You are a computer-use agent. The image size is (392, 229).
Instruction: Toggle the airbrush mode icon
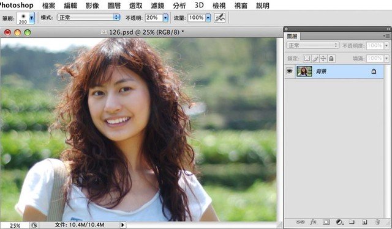click(x=219, y=18)
